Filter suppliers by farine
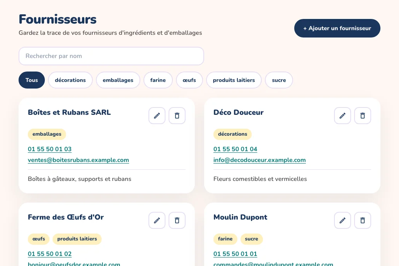The image size is (399, 266). pos(158,80)
